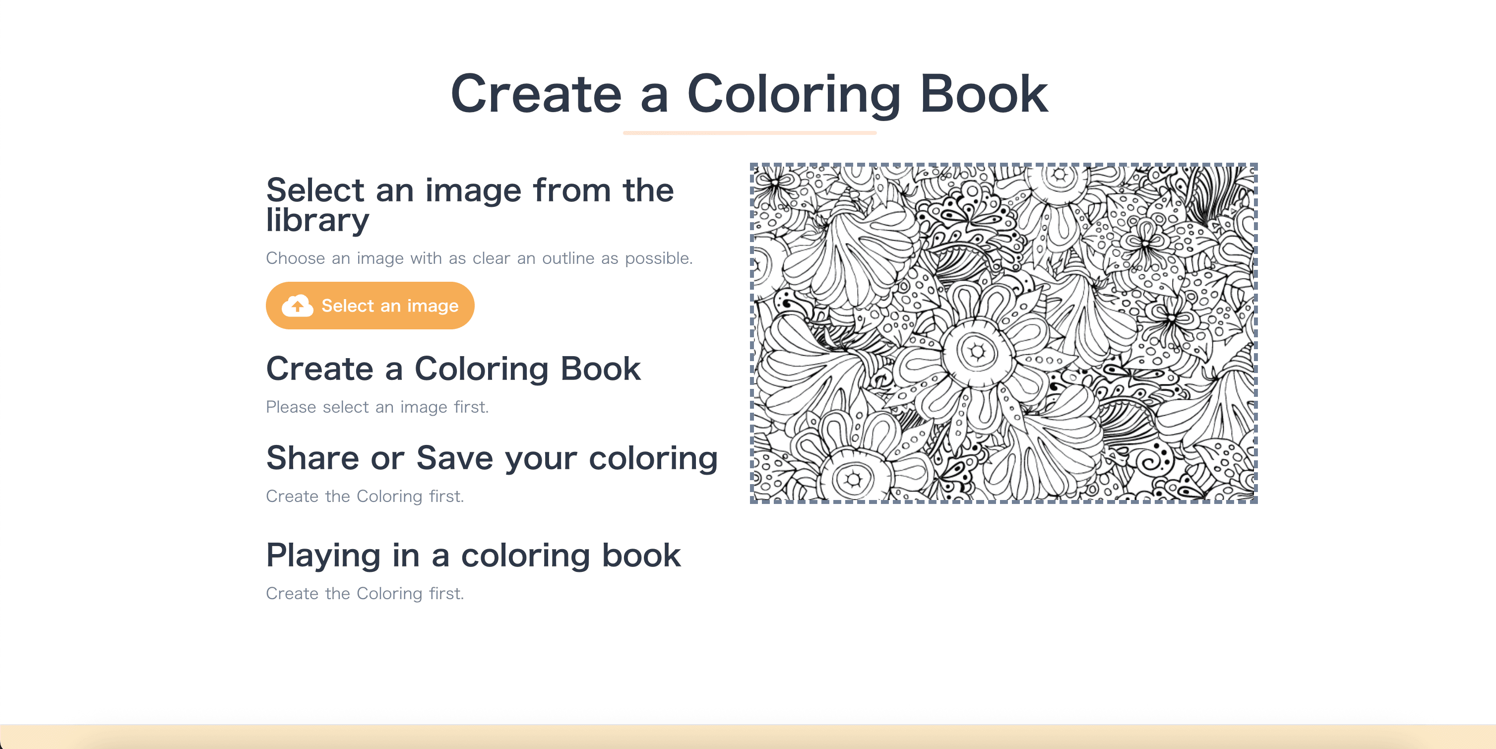Click the Share or Save your coloring heading

[x=492, y=458]
